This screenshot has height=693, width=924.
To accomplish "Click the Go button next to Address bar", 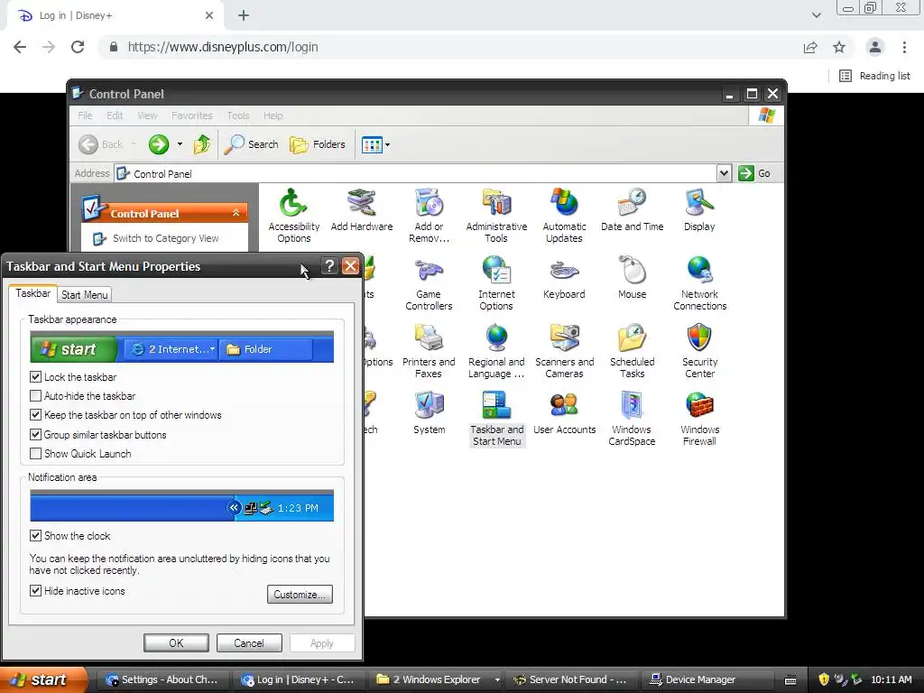I will click(755, 173).
